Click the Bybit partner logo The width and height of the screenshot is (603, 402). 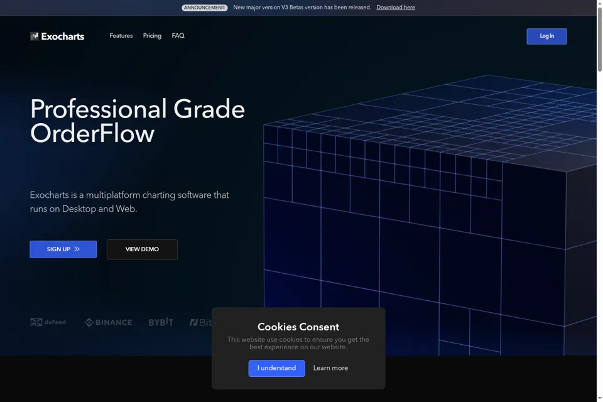[x=161, y=322]
